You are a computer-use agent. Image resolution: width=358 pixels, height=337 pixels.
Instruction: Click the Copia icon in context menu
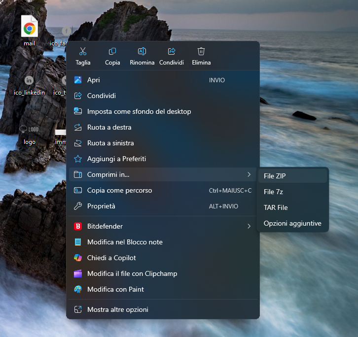112,52
